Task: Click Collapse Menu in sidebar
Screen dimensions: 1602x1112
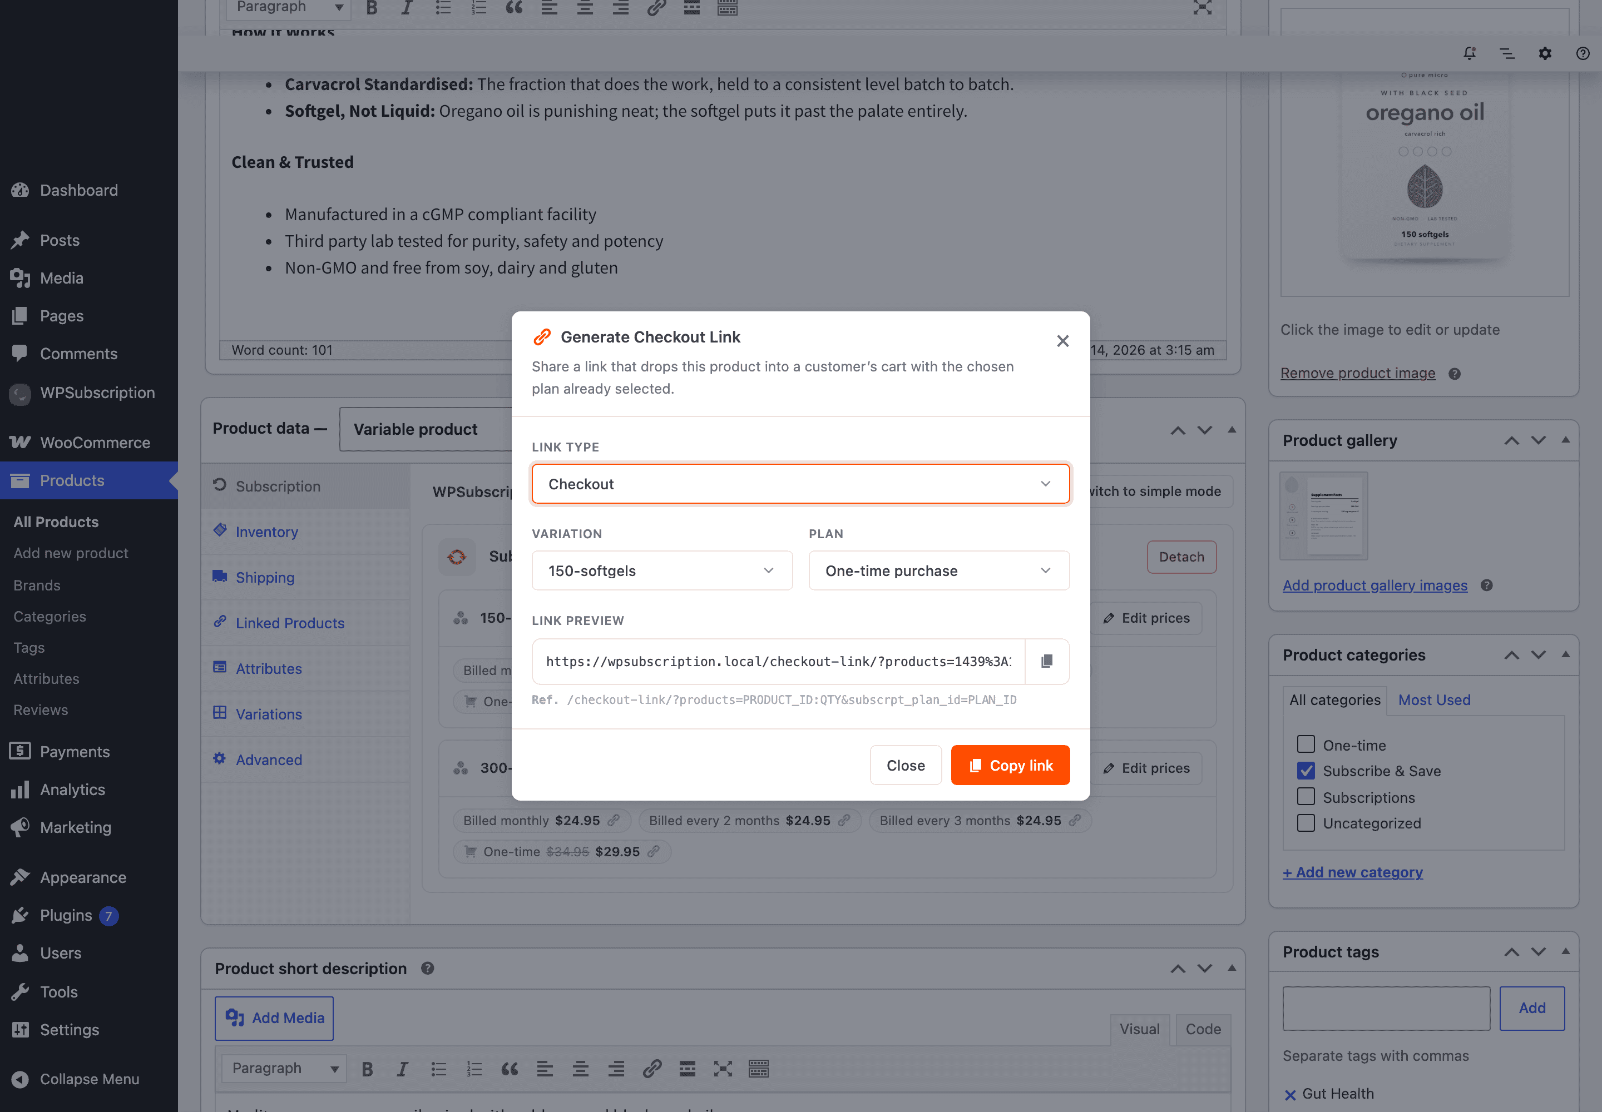Action: (89, 1079)
